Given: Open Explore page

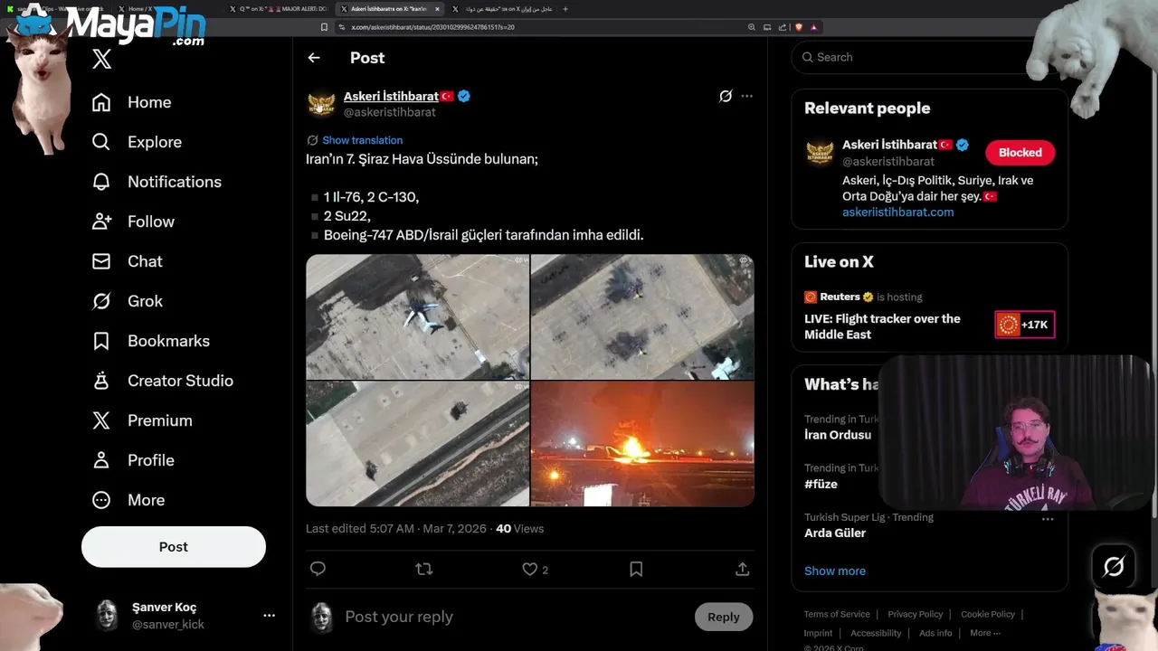Looking at the screenshot, I should coord(137,142).
